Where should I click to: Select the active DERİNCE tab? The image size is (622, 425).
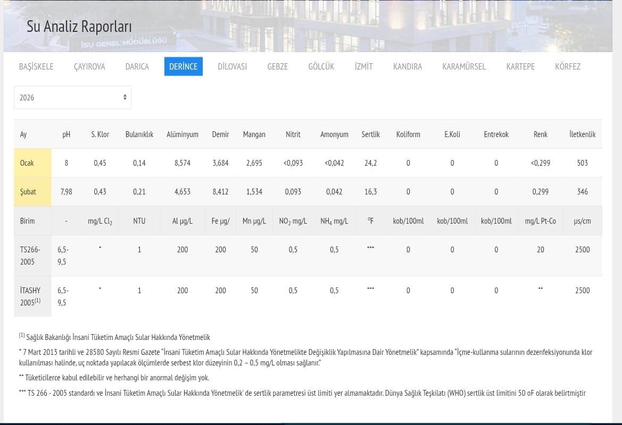183,66
